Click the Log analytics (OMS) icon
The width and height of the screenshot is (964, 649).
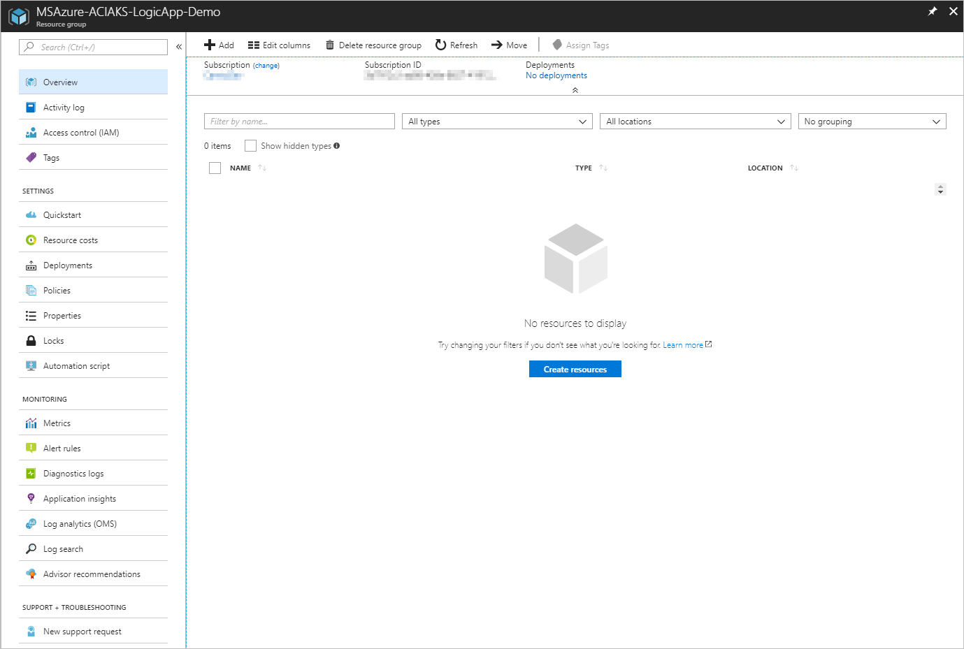pos(31,524)
